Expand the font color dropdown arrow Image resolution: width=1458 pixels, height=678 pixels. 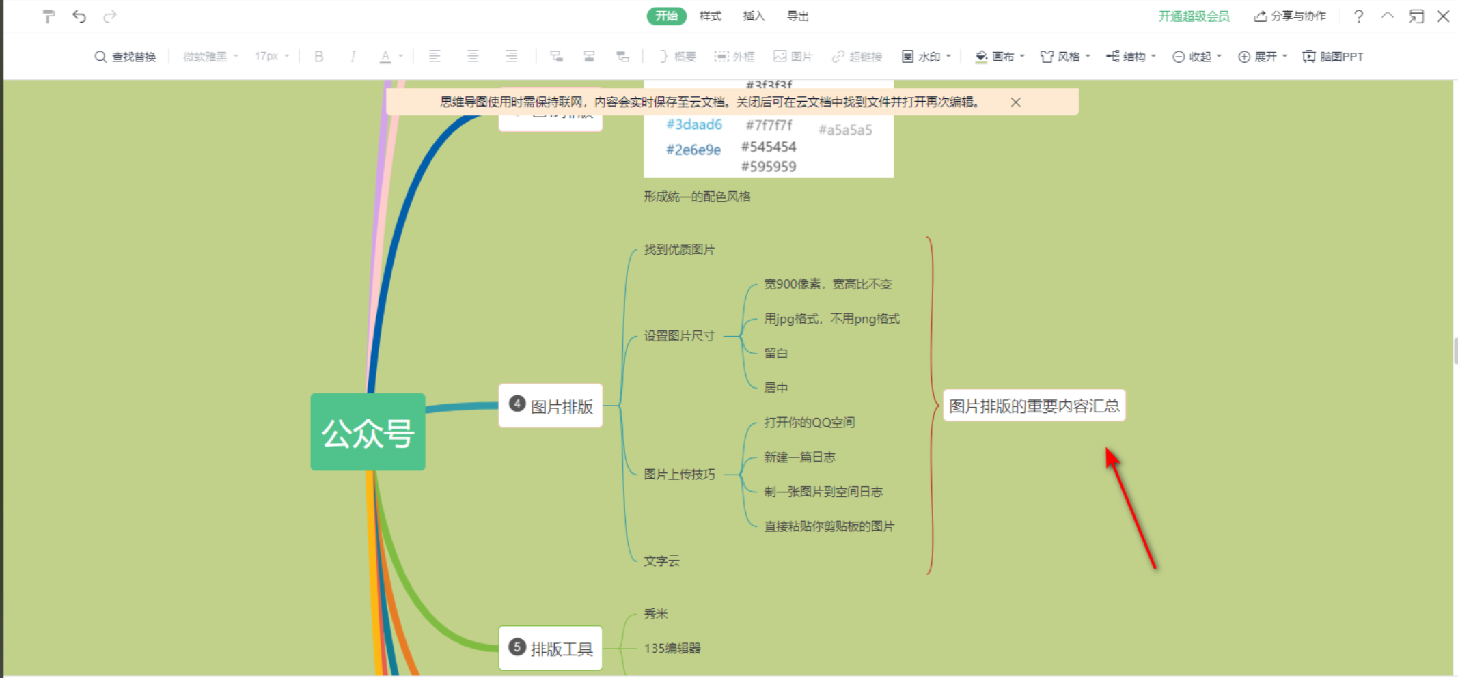pyautogui.click(x=401, y=57)
